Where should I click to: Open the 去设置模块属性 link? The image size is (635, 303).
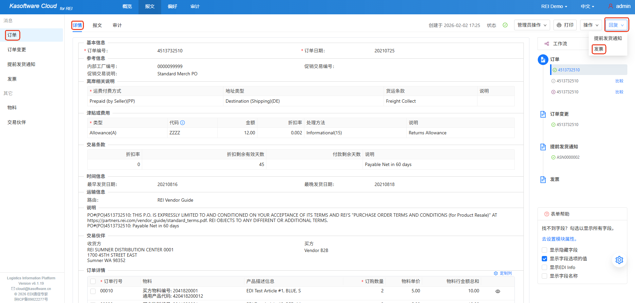click(559, 239)
